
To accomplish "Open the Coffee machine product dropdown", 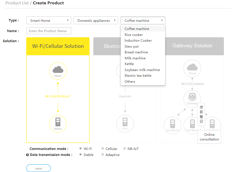I will coord(143,20).
